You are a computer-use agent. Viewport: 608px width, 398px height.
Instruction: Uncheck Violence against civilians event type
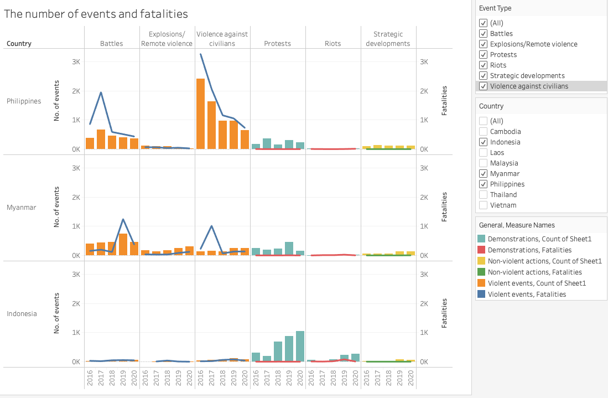(484, 86)
